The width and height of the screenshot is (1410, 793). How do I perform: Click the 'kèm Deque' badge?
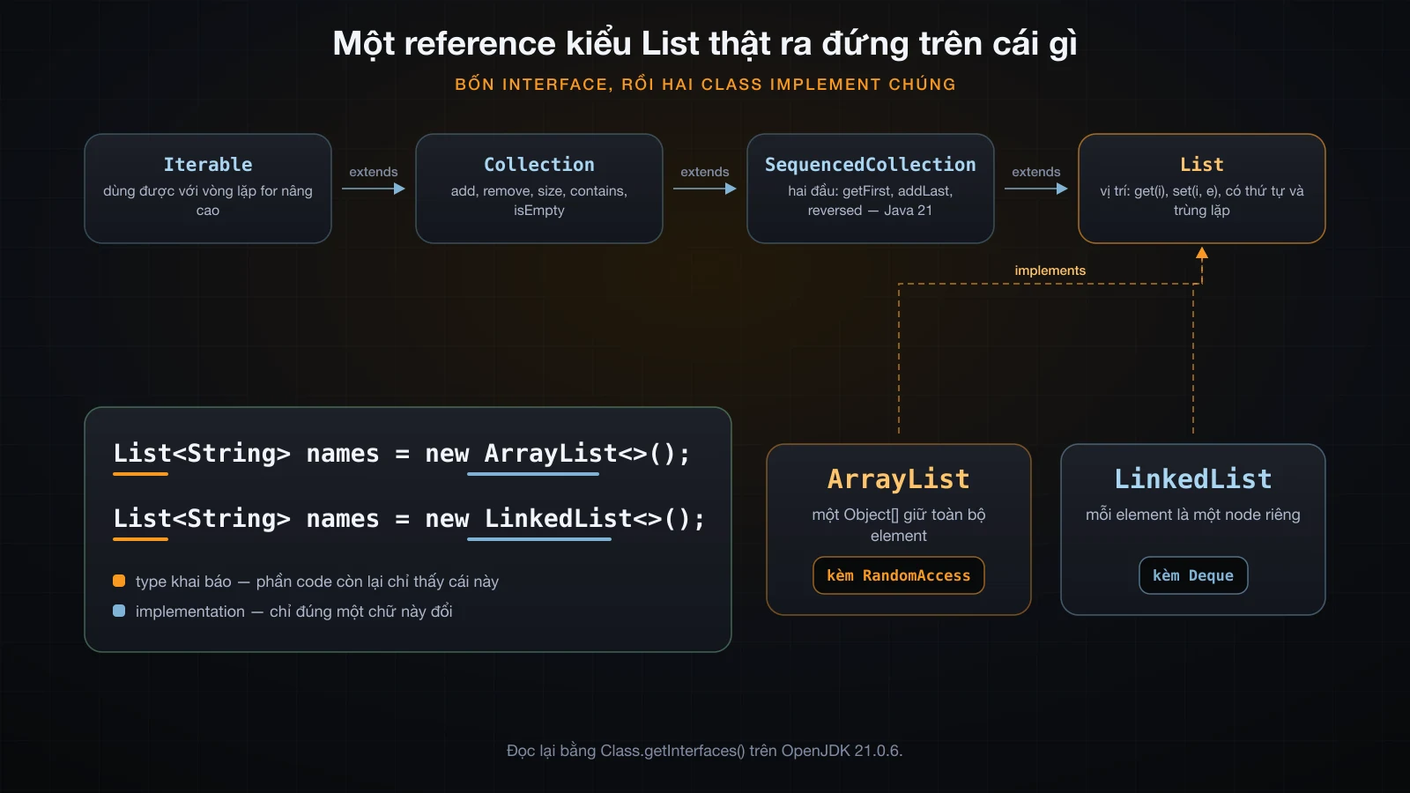point(1193,575)
